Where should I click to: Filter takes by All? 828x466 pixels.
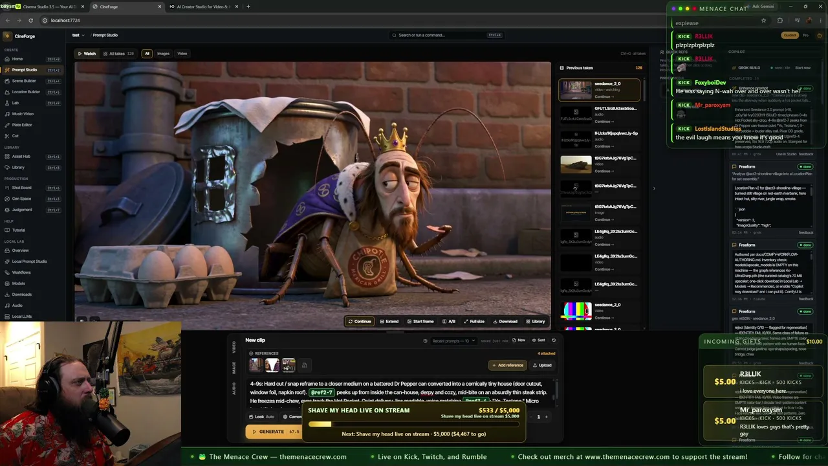click(147, 54)
